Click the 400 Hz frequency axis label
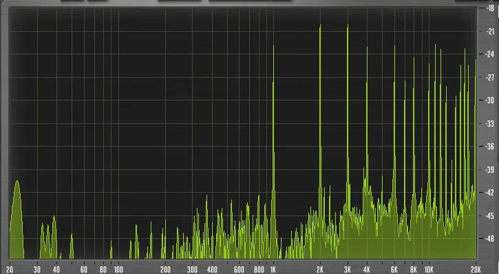499x274 pixels. coord(212,270)
